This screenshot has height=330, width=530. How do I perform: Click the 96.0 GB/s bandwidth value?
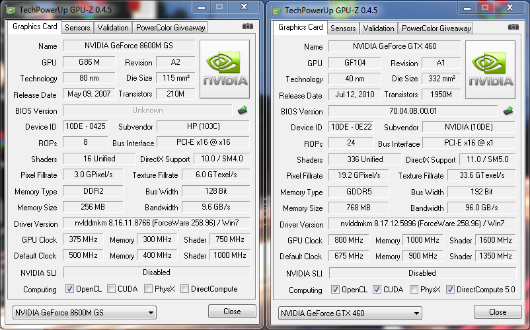(481, 208)
